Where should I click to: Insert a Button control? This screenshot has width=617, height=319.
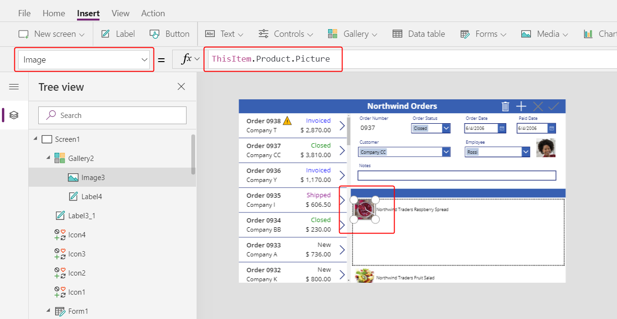(x=170, y=34)
